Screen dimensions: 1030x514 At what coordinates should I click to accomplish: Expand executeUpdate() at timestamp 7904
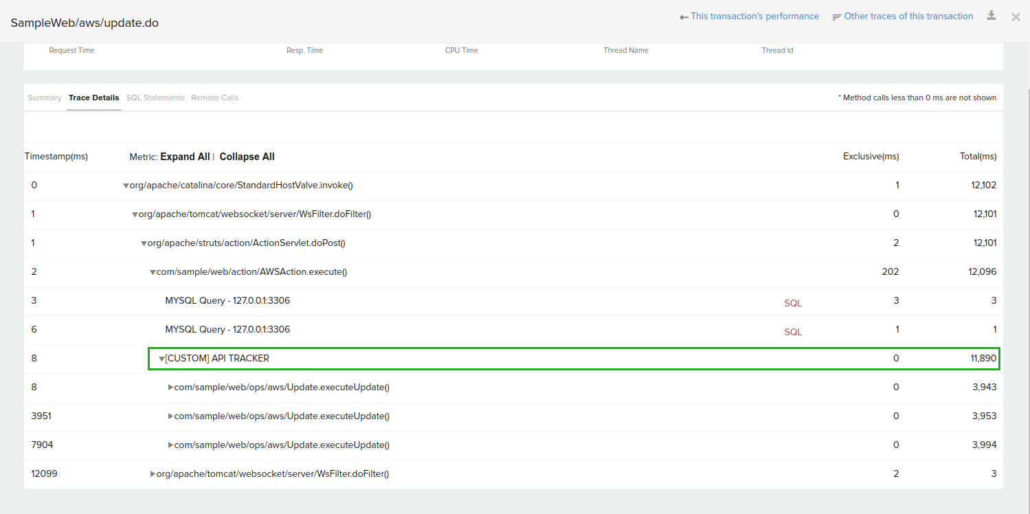[170, 445]
